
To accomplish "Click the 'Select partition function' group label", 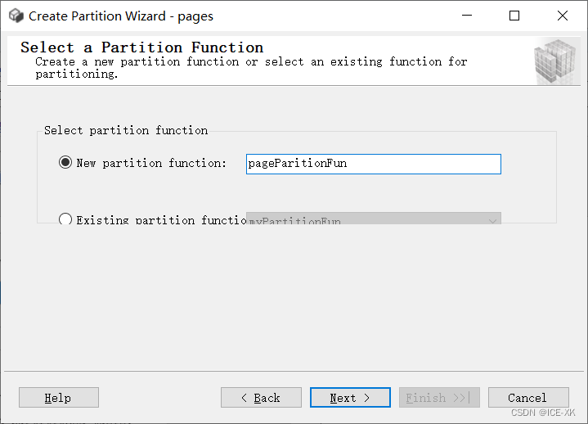I will [126, 130].
